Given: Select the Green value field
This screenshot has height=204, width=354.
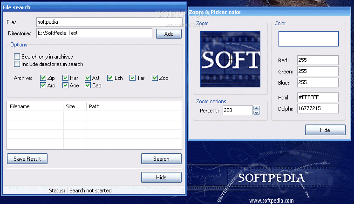Looking at the screenshot, I should (x=318, y=72).
